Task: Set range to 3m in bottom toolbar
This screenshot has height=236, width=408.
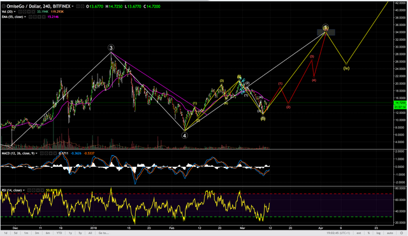Action: coord(37,233)
